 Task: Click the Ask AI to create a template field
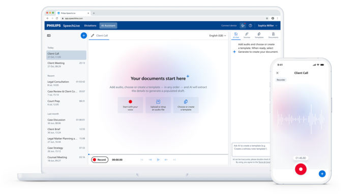251,150
